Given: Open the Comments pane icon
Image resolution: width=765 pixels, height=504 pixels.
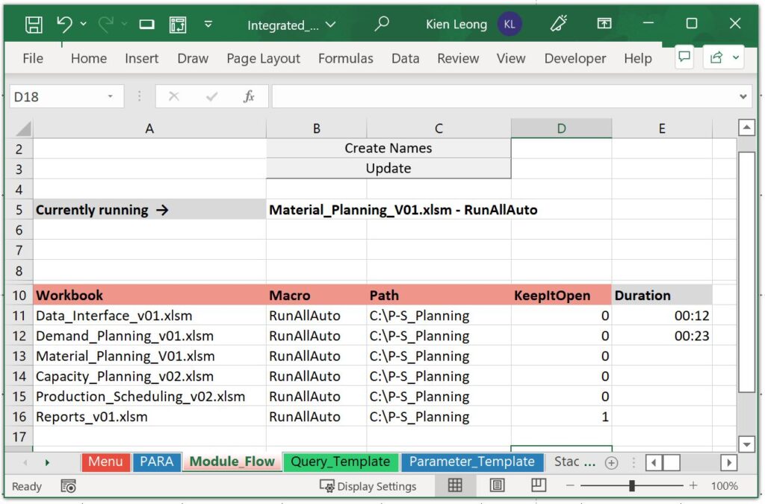Looking at the screenshot, I should point(684,57).
